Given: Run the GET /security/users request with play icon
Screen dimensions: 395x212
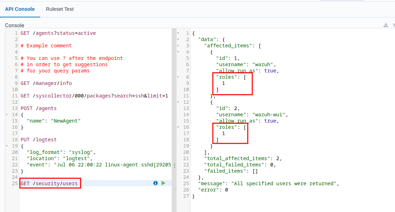Looking at the screenshot, I should [164, 183].
